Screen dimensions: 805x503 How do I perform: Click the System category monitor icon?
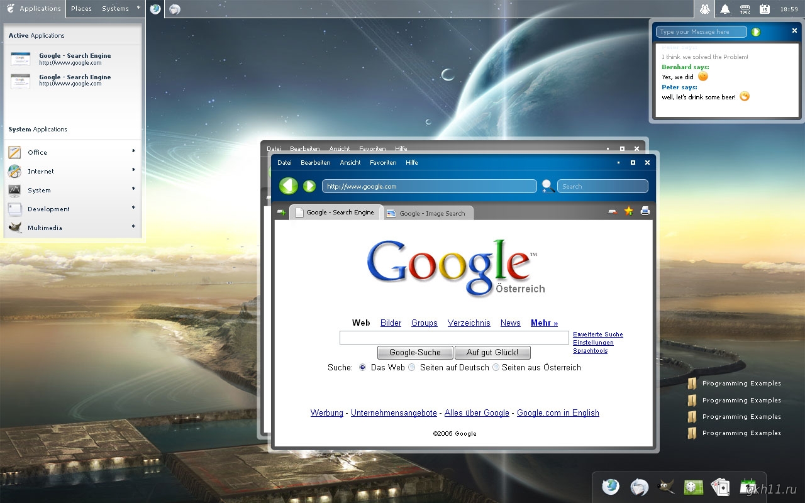[x=14, y=190]
